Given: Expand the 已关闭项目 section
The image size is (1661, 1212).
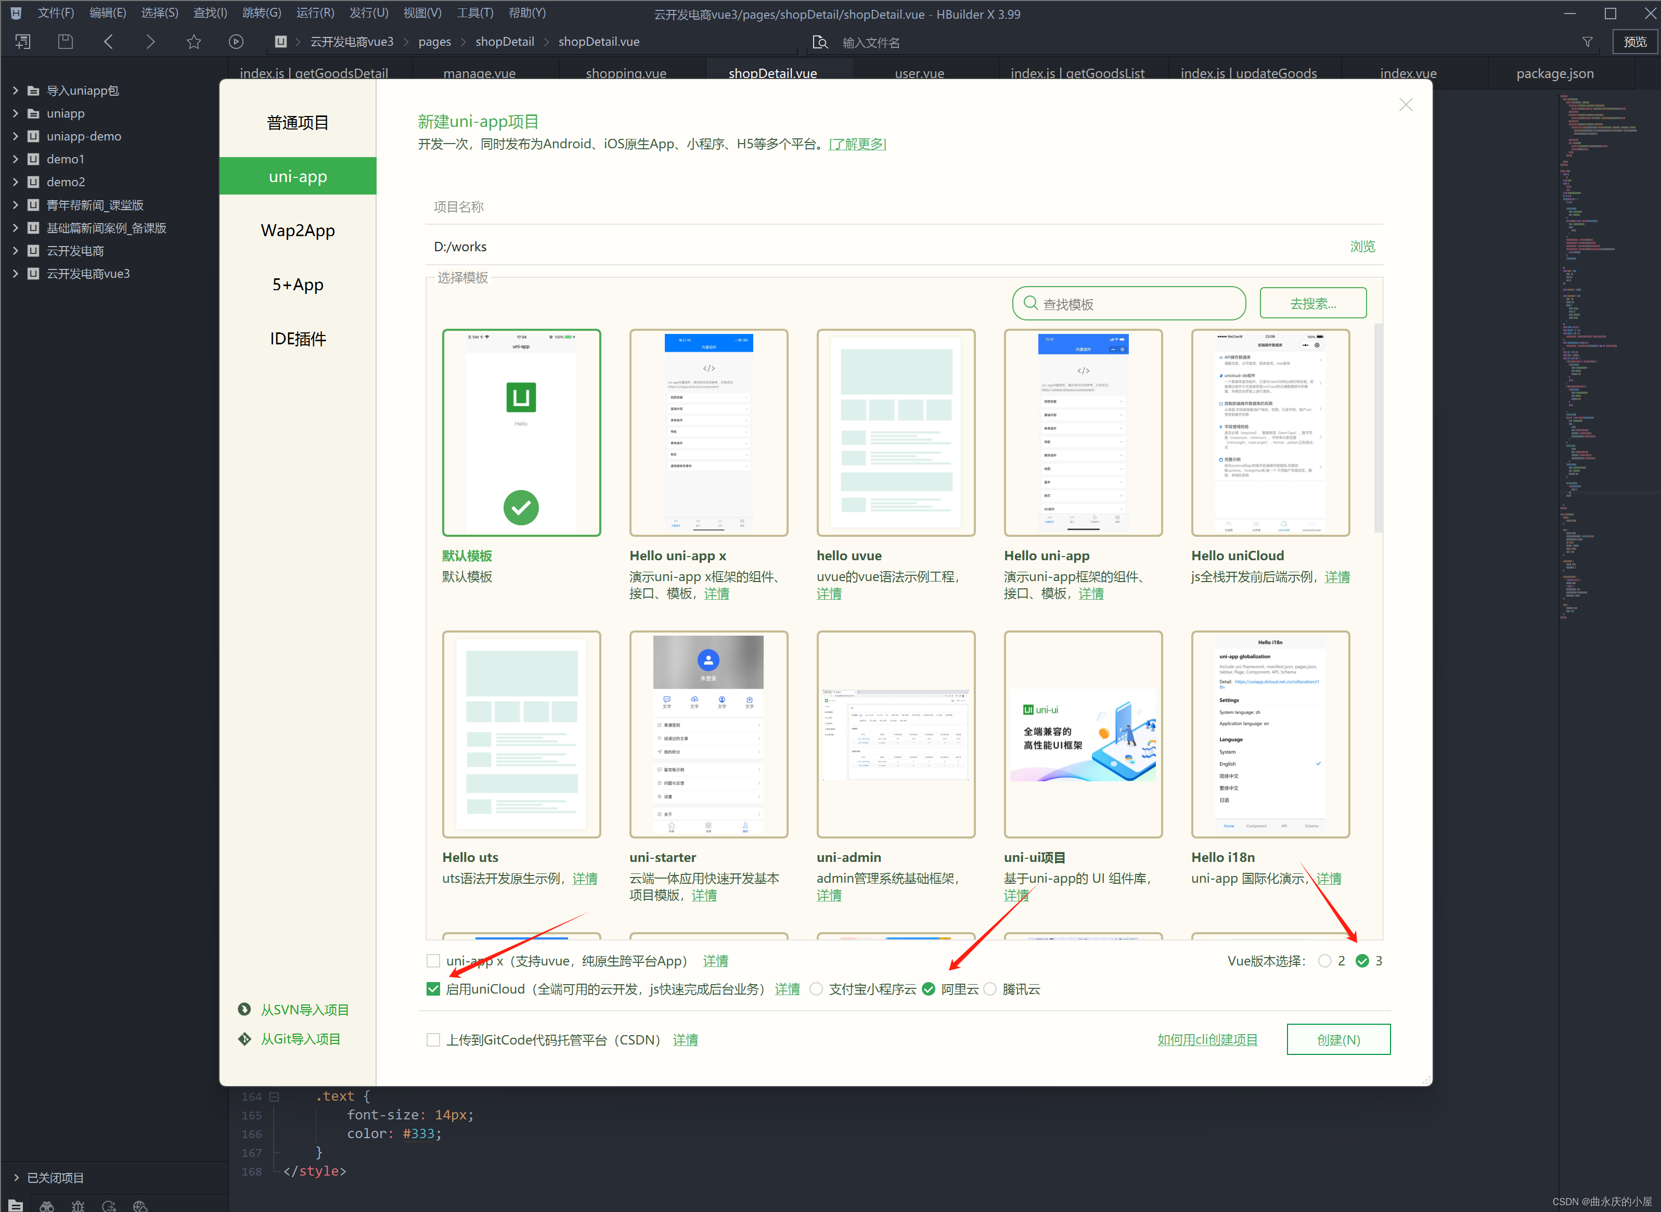Looking at the screenshot, I should (x=16, y=1178).
